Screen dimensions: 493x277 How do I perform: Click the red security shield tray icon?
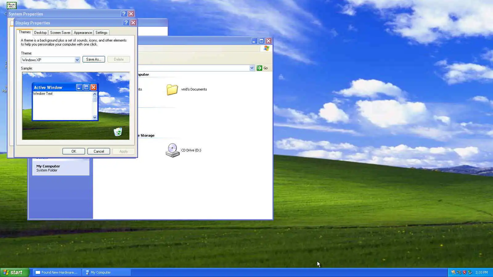pyautogui.click(x=464, y=272)
